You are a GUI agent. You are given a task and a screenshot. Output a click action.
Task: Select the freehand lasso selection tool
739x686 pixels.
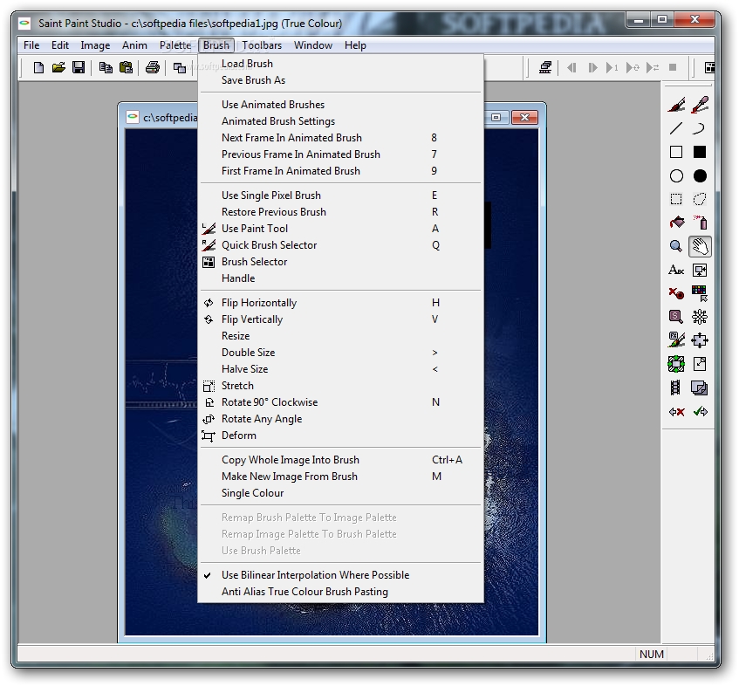click(x=700, y=200)
